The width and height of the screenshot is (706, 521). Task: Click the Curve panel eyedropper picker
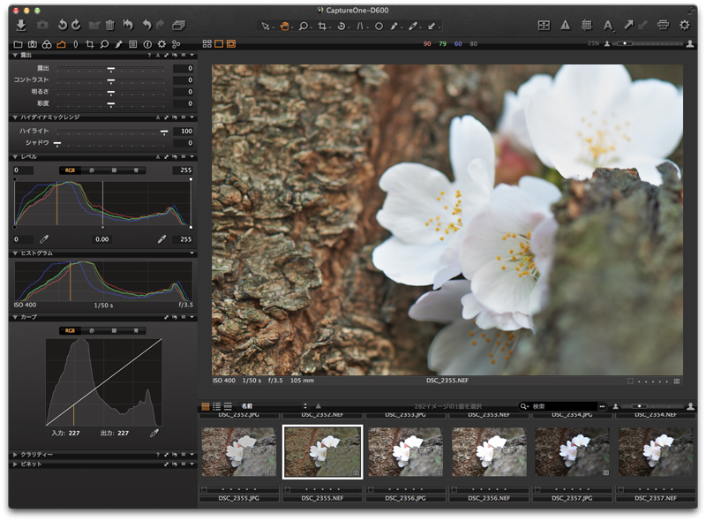tap(154, 433)
